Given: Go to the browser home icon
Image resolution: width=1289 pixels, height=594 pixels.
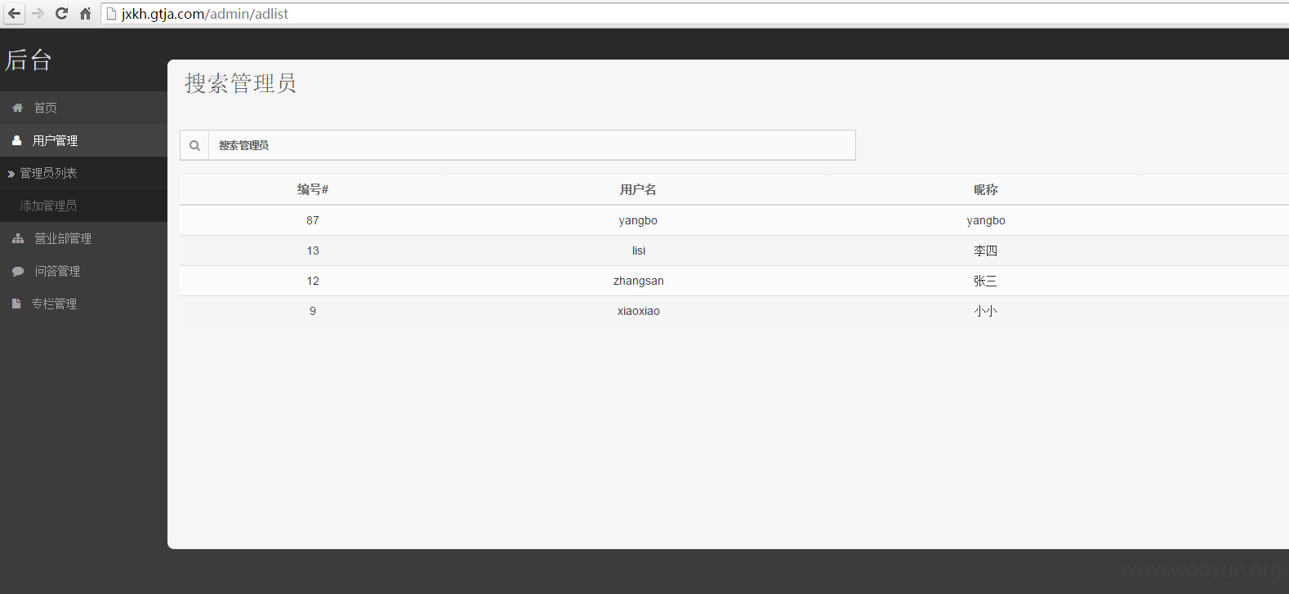Looking at the screenshot, I should pos(85,13).
